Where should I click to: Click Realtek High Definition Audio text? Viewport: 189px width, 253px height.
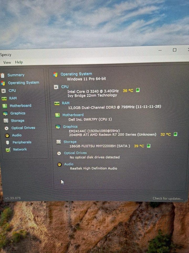point(93,168)
